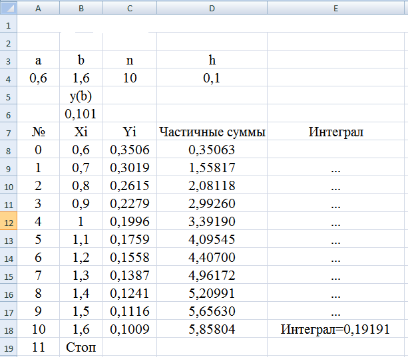
Task: Select Xi cell containing 1,5
Action: [x=81, y=310]
